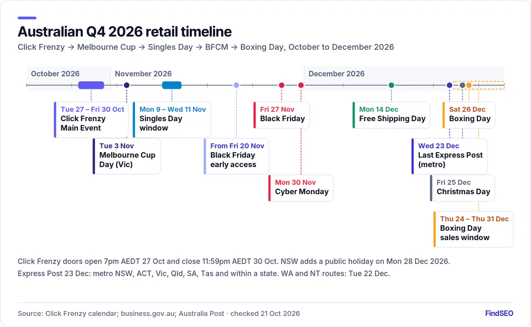Click the "October 2026" month header
The image size is (531, 327).
click(55, 74)
